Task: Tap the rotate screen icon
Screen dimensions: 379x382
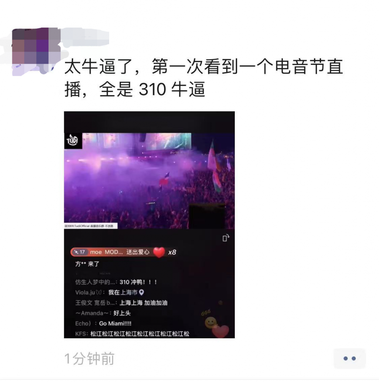Action: 226,238
